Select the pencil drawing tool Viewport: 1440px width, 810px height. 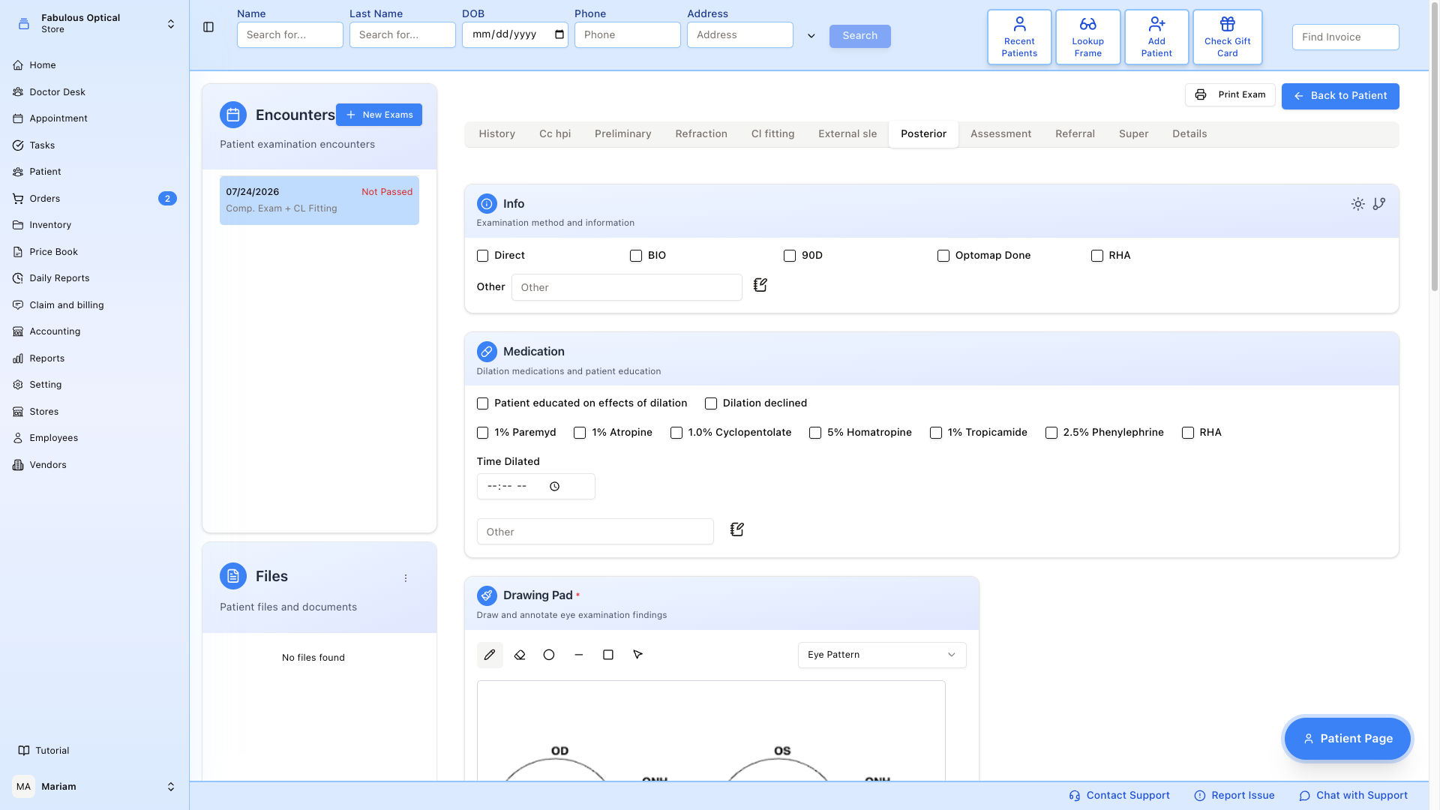[490, 655]
